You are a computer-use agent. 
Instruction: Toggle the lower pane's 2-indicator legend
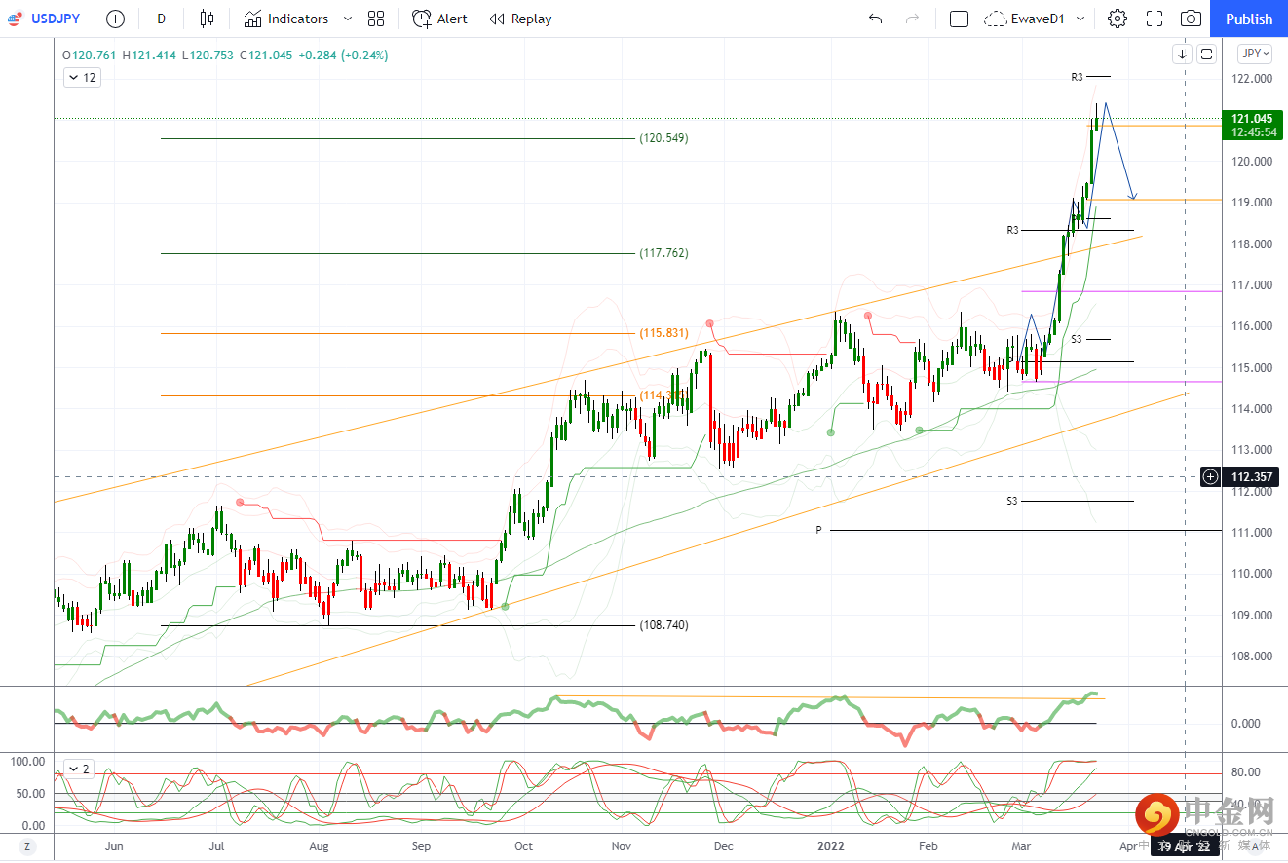pos(79,769)
